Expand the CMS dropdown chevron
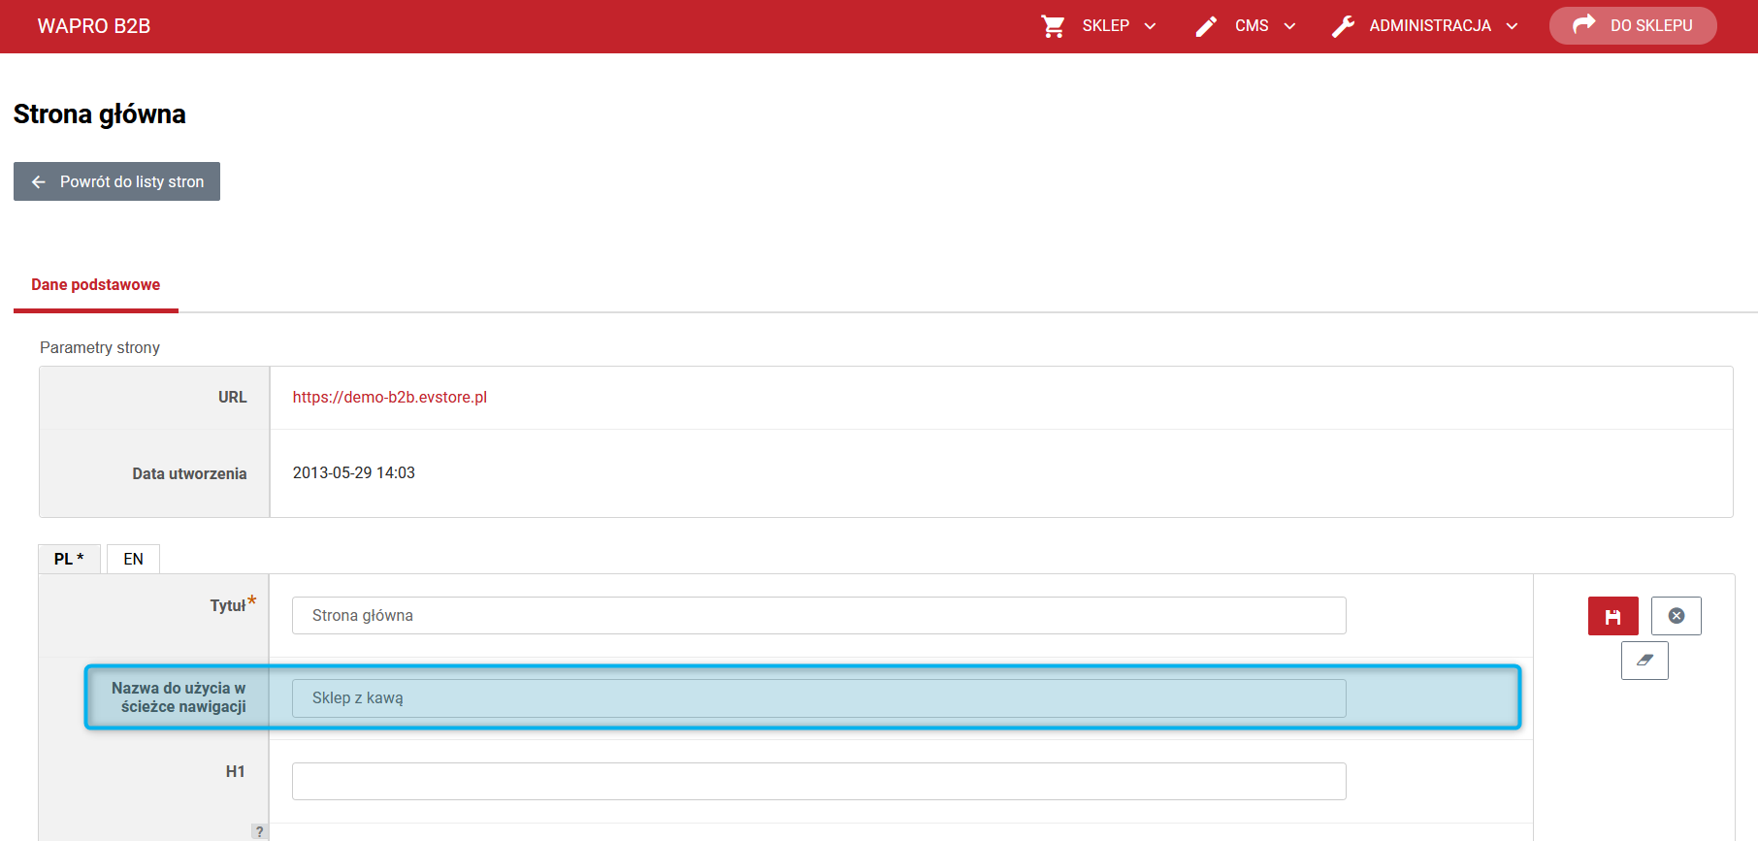 click(1289, 26)
